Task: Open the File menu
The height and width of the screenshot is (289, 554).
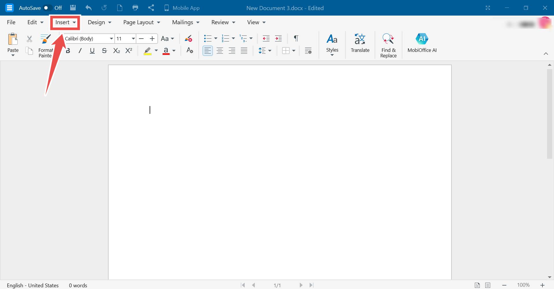Action: coord(11,22)
